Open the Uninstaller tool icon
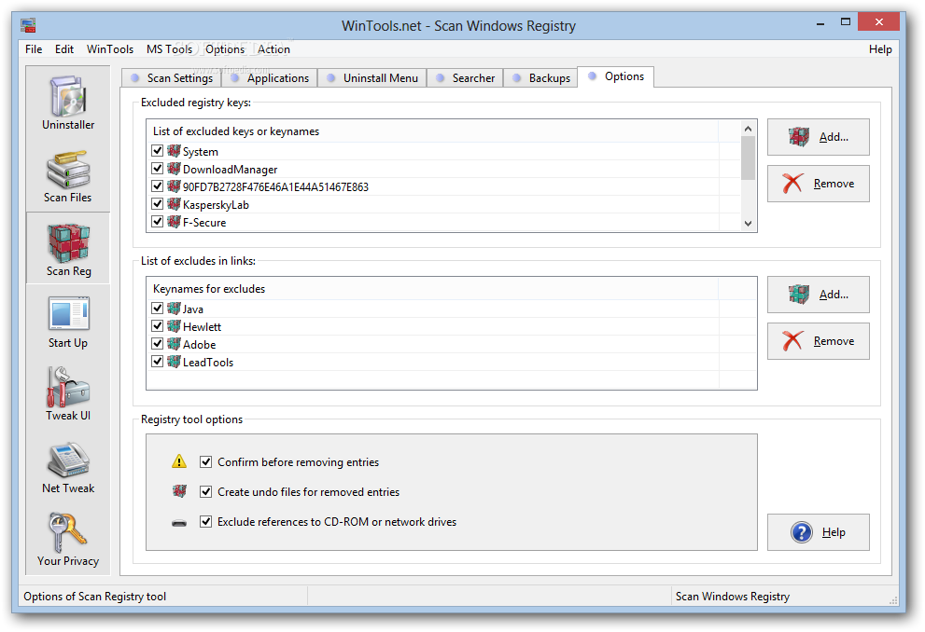Image resolution: width=925 pixels, height=632 pixels. (68, 97)
